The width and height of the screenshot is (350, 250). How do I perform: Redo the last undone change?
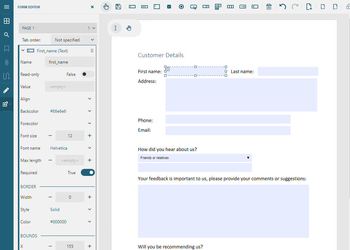click(295, 6)
